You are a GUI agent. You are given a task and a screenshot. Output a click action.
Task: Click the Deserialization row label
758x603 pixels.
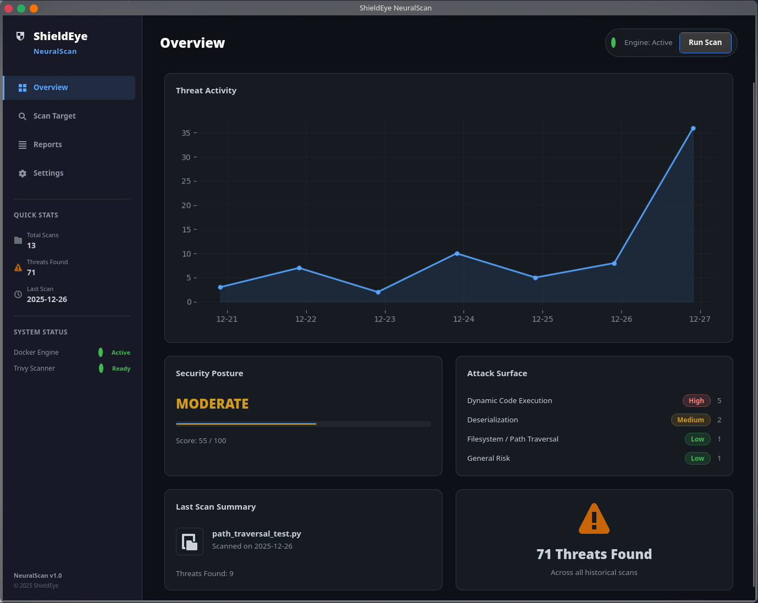(x=493, y=420)
